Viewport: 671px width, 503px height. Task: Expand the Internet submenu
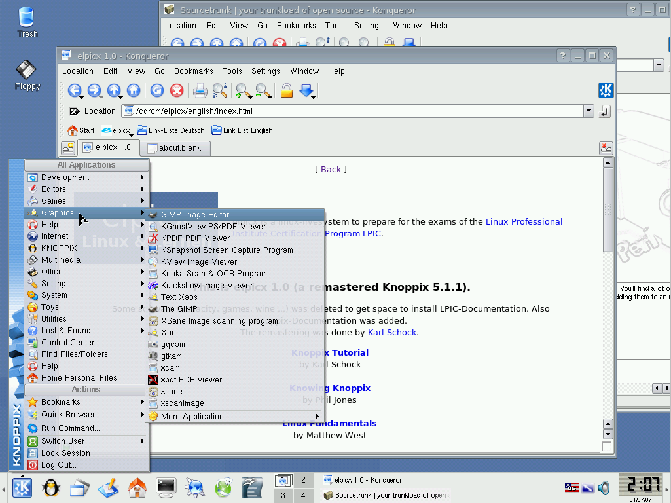(x=87, y=236)
